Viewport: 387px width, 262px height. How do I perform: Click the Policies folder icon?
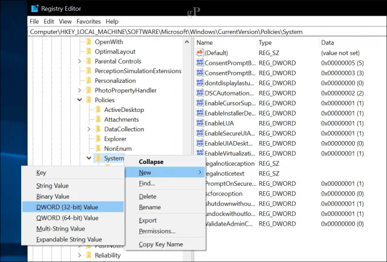click(x=89, y=100)
